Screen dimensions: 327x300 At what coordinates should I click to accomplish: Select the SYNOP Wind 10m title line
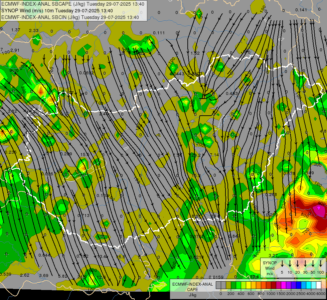(57, 11)
